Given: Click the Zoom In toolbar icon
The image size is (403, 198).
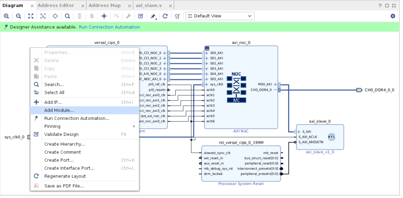Looking at the screenshot, I should point(6,16).
